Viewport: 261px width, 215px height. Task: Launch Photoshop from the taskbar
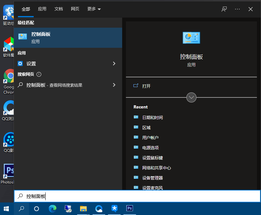(x=129, y=208)
